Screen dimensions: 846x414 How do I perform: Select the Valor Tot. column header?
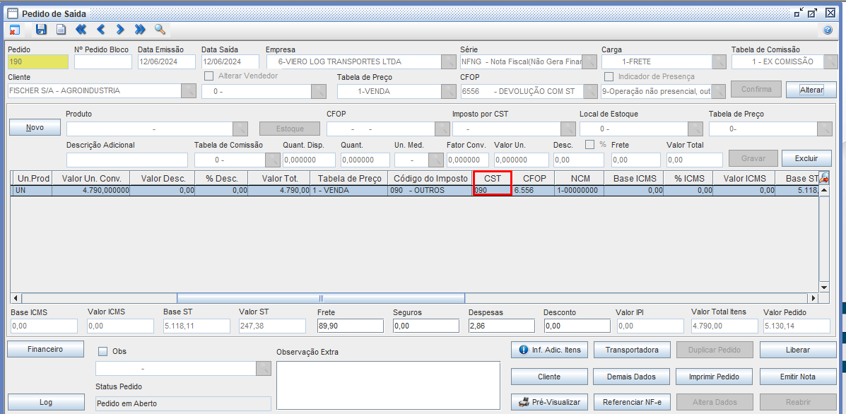point(279,178)
